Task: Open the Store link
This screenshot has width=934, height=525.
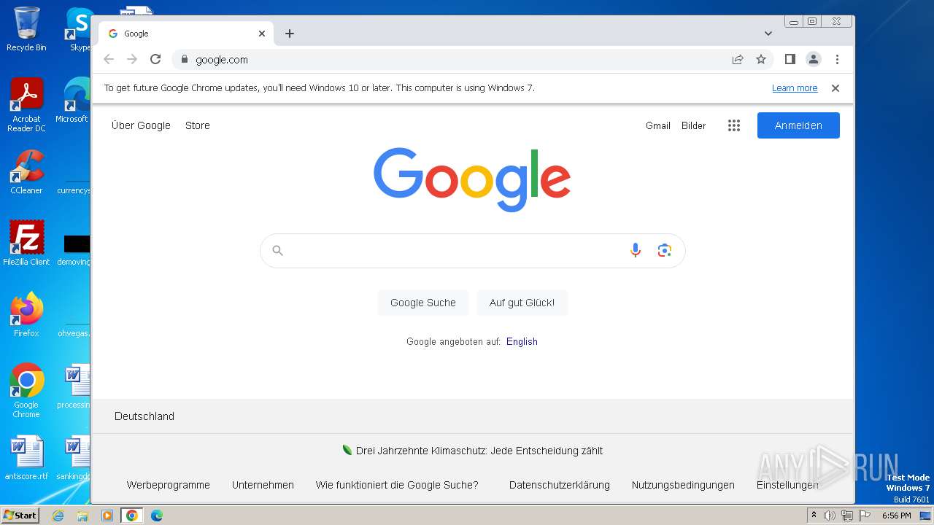Action: pyautogui.click(x=198, y=125)
